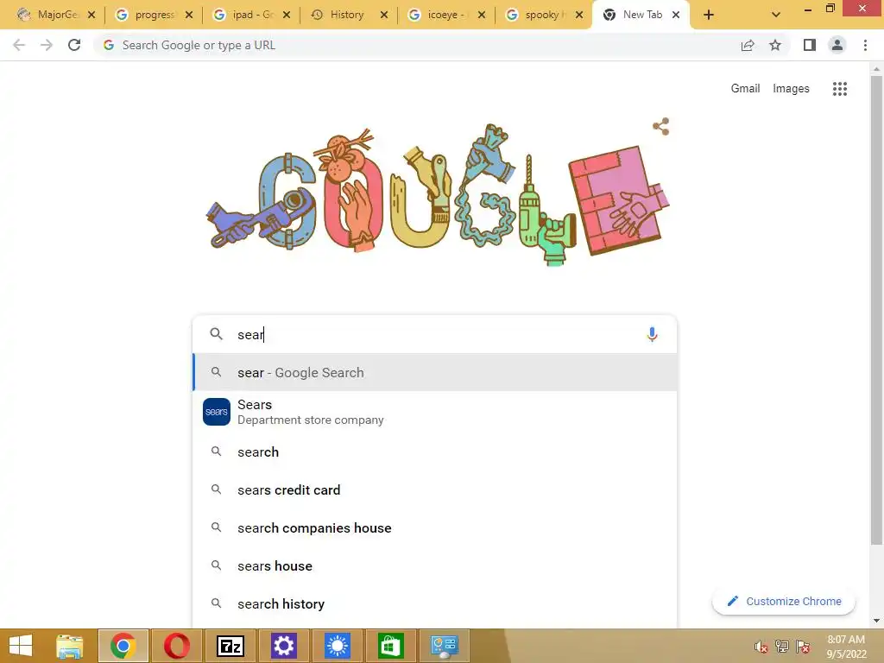The height and width of the screenshot is (663, 884).
Task: Close the spooky tab
Action: coord(579,16)
